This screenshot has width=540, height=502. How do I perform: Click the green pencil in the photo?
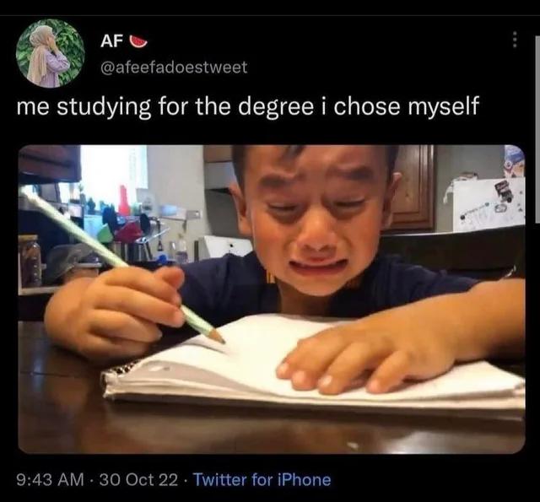click(122, 264)
